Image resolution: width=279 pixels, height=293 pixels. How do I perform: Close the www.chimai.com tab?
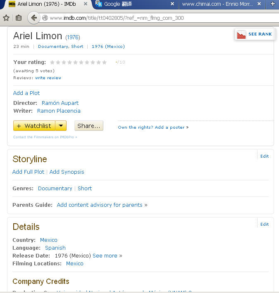[259, 4]
